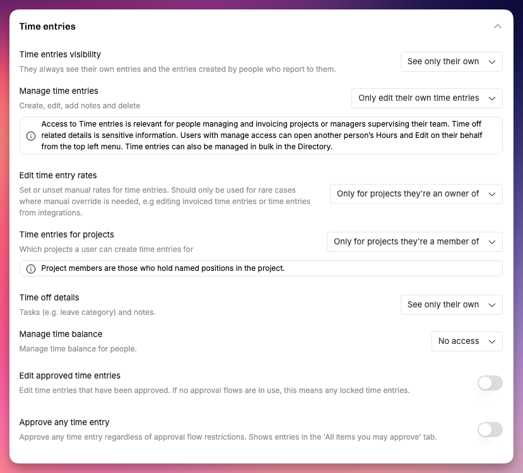Open the Time entries visibility dropdown
The width and height of the screenshot is (523, 473).
click(x=451, y=62)
